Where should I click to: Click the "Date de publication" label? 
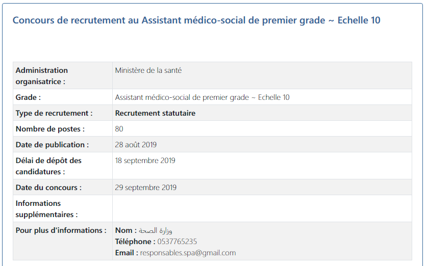(52, 145)
